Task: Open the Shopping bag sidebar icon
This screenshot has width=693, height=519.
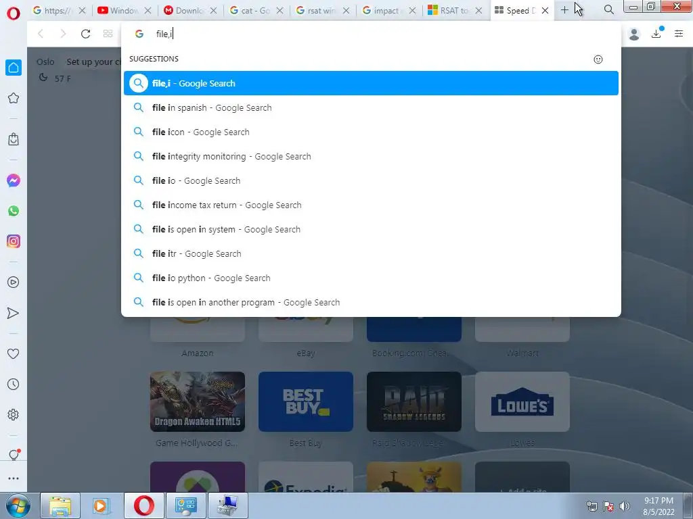Action: tap(14, 139)
